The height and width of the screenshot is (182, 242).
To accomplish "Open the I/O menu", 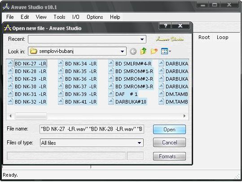I will pos(75,17).
